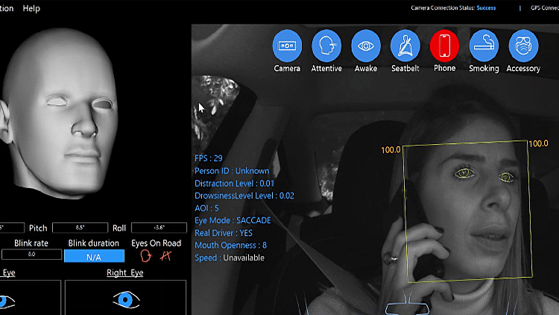Screen dimensions: 559x315
Task: Click the Right Eye blue eye graphic
Action: 126,299
